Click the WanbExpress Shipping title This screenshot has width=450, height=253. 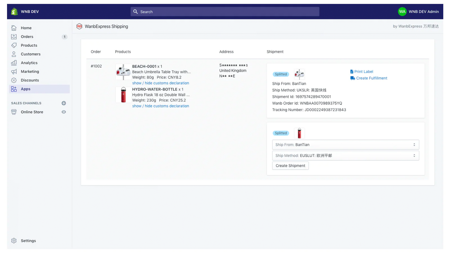106,26
